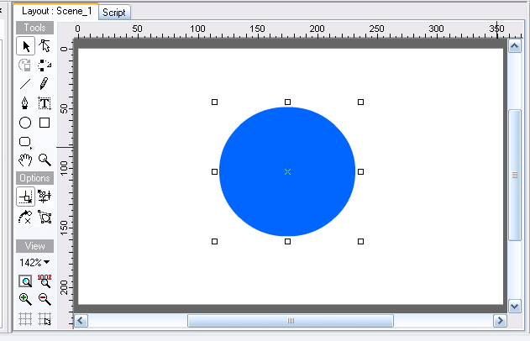This screenshot has width=530, height=341.
Task: Select the Pen Bezier tool
Action: [x=25, y=103]
